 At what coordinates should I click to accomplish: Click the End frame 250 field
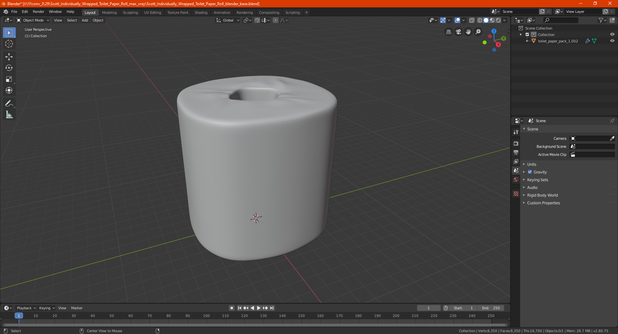click(491, 308)
